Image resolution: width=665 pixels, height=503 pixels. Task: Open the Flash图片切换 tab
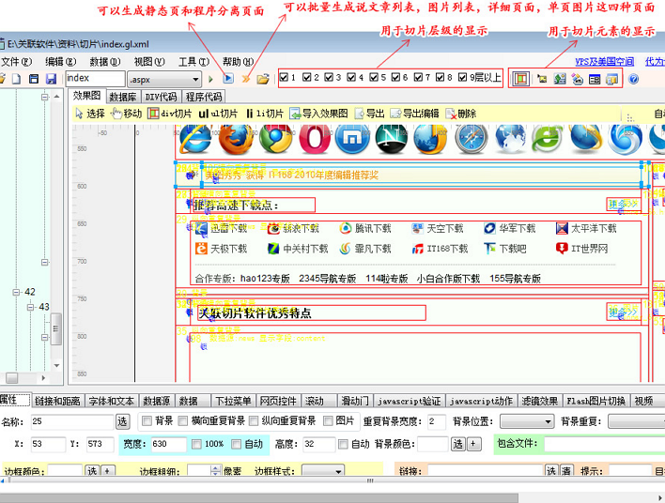coord(595,401)
